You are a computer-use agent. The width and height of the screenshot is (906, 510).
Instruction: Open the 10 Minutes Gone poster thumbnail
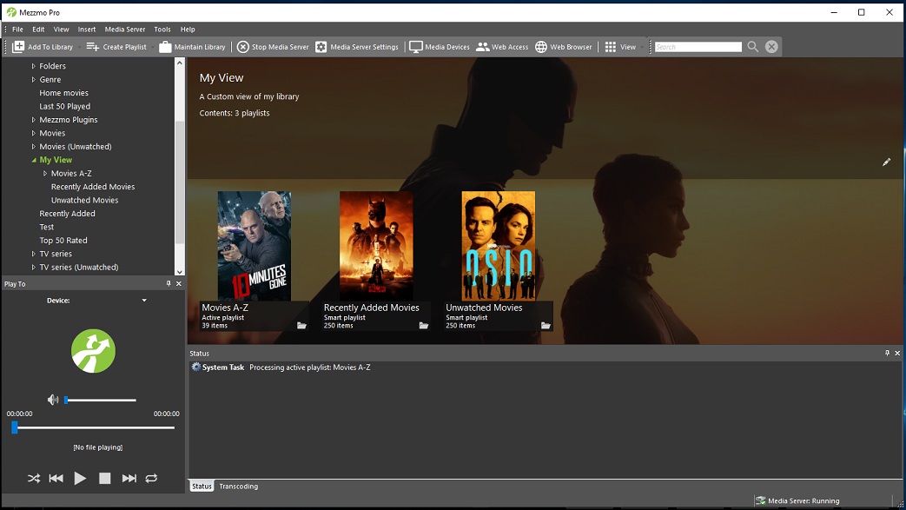(x=255, y=246)
